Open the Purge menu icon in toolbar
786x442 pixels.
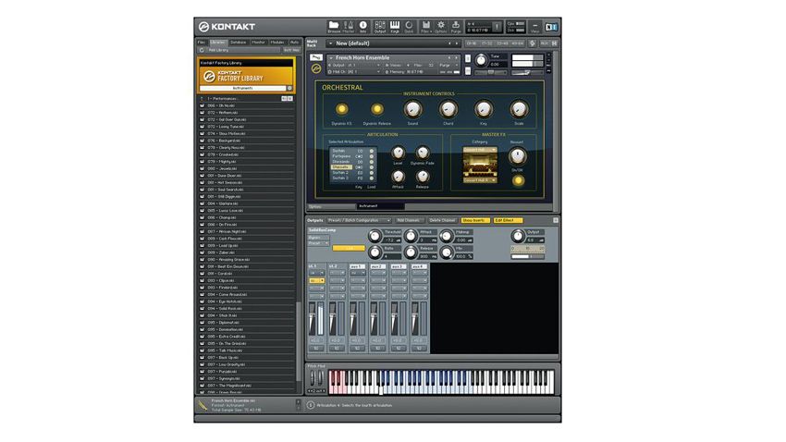click(x=456, y=26)
